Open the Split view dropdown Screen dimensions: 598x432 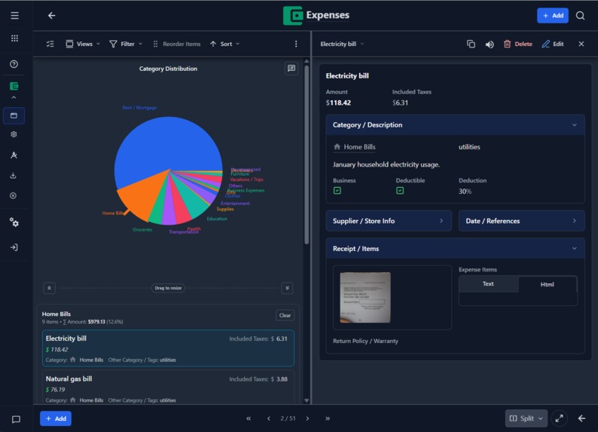pos(526,418)
